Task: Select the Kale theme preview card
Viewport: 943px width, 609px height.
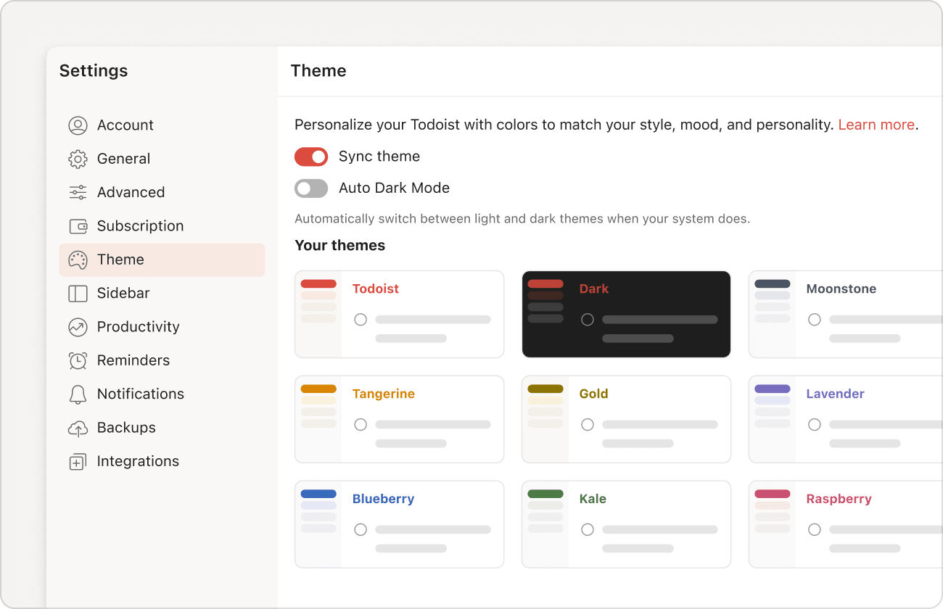Action: click(625, 523)
